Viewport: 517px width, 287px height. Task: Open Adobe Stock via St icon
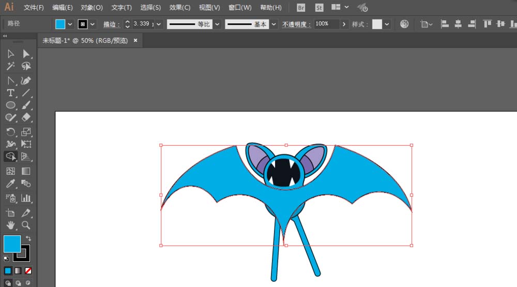point(319,8)
